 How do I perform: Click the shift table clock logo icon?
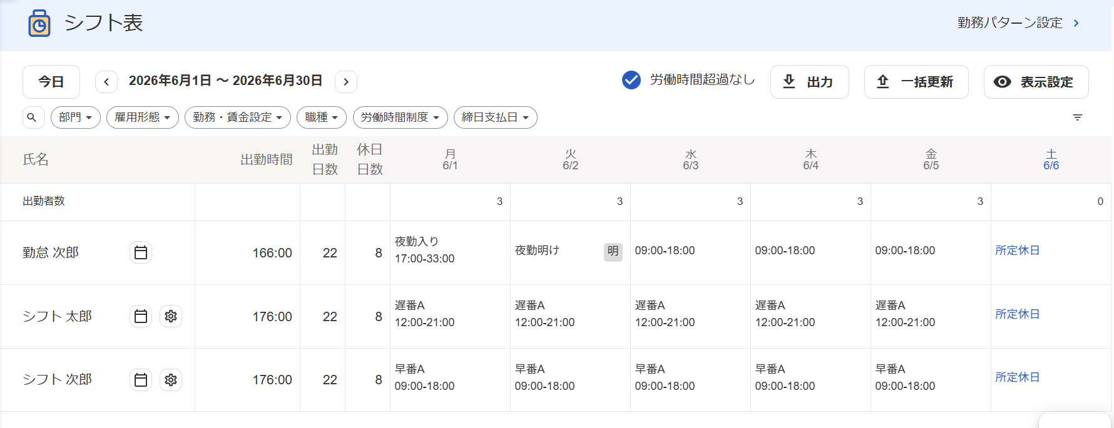click(x=39, y=23)
